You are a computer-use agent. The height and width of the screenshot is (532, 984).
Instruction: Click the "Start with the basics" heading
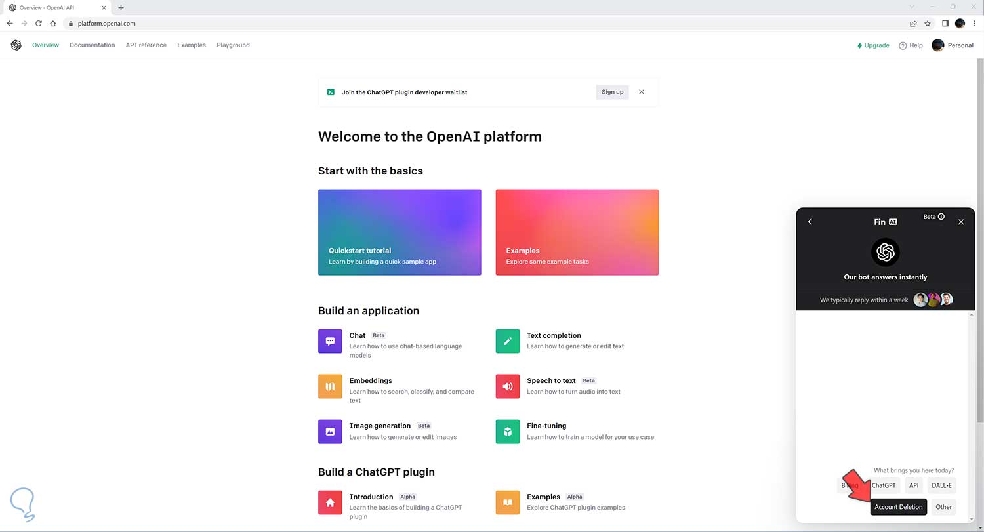point(371,171)
